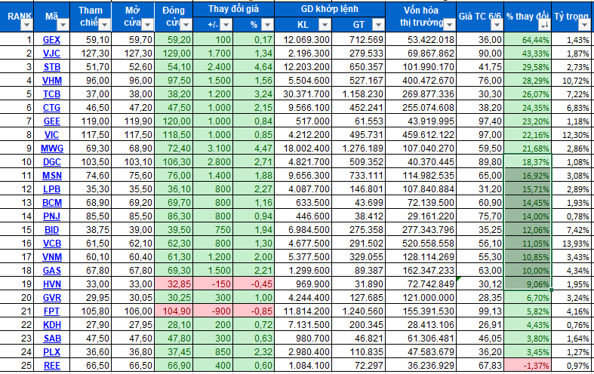Select the -0,45 percent cell for HVN
The width and height of the screenshot is (594, 374).
click(254, 284)
